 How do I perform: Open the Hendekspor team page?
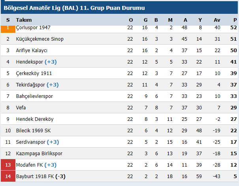coord(30,62)
